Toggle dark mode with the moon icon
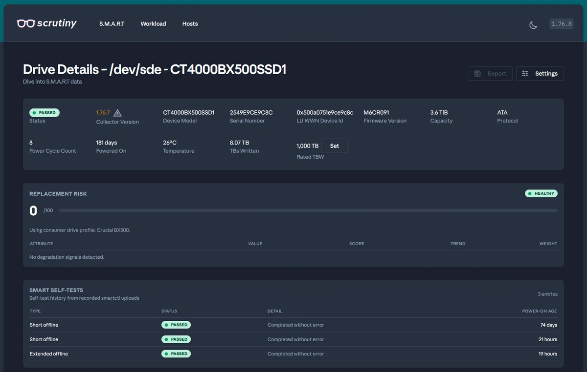 tap(533, 24)
